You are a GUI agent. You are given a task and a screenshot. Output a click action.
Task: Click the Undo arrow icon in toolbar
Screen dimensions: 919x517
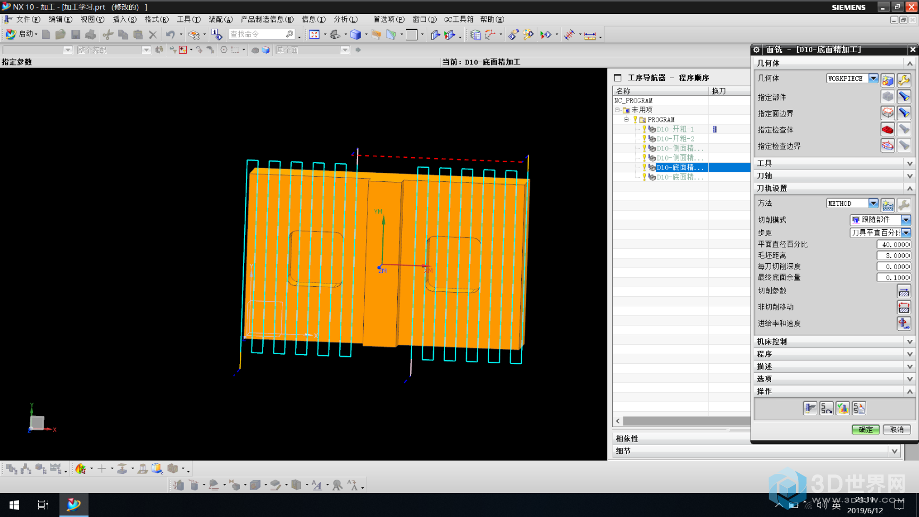coord(170,35)
